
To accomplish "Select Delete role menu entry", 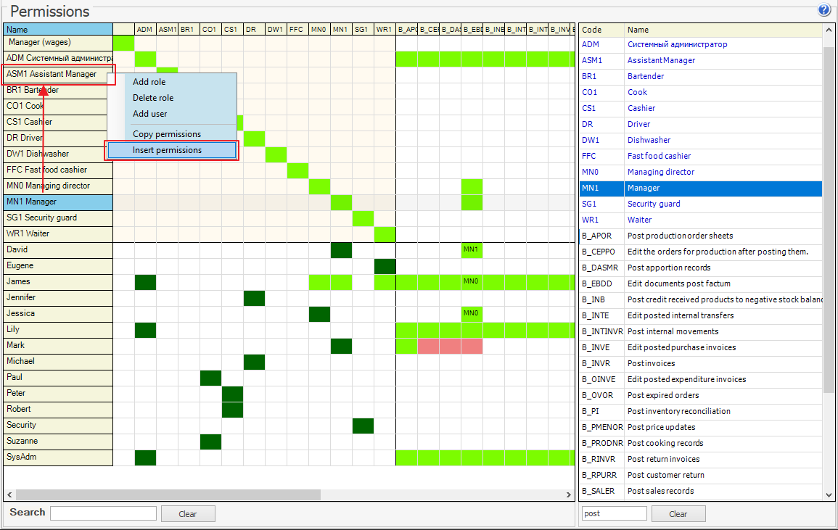I will click(x=153, y=98).
